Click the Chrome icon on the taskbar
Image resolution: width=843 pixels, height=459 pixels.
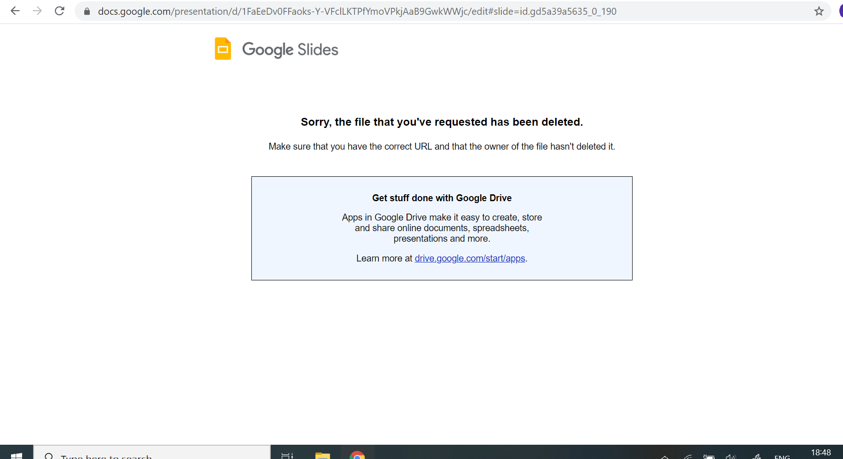(x=357, y=455)
